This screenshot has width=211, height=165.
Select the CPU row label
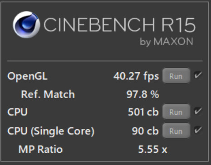17,112
